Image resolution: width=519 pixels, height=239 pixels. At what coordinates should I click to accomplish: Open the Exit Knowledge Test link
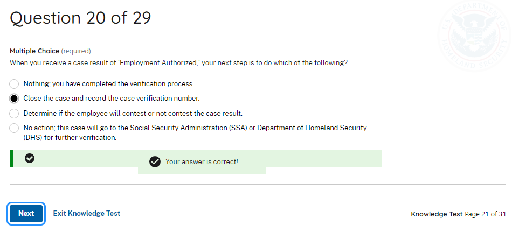[86, 213]
